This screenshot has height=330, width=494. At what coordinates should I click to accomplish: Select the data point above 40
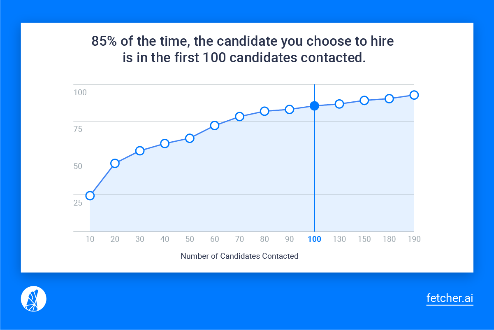[x=165, y=143]
